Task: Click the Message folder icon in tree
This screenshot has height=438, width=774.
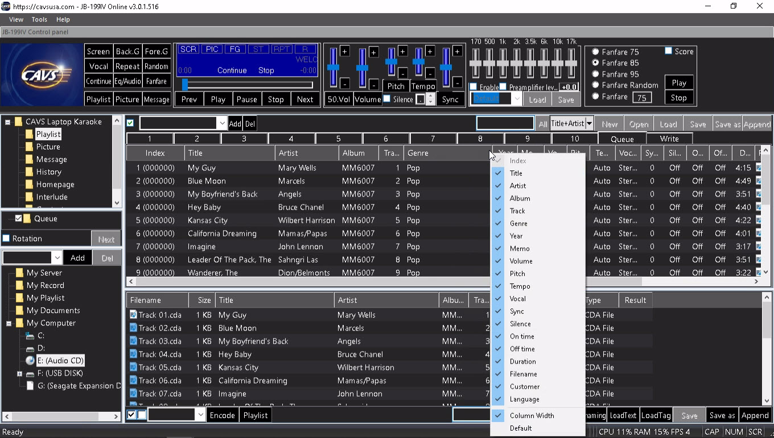Action: coord(28,159)
